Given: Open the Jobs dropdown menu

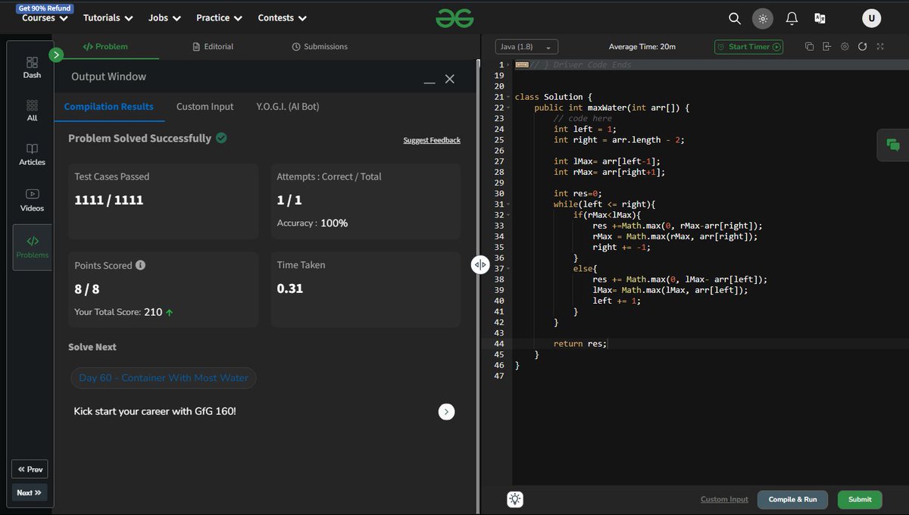Looking at the screenshot, I should [x=164, y=18].
